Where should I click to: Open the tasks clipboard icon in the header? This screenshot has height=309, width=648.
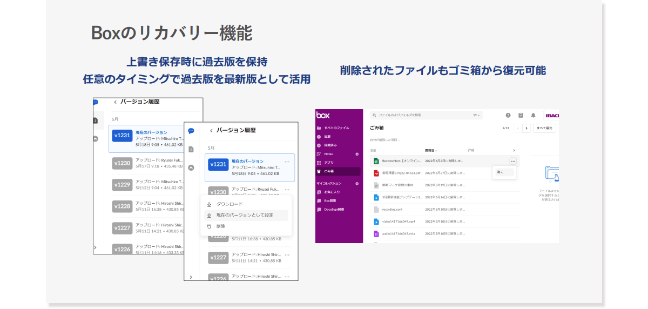pyautogui.click(x=521, y=115)
